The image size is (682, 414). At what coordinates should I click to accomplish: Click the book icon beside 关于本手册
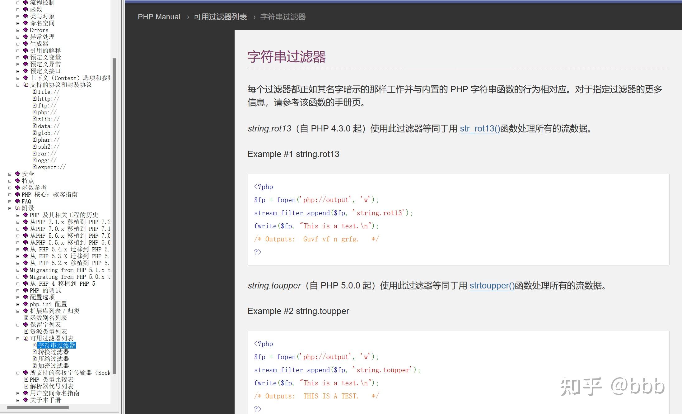coord(26,400)
